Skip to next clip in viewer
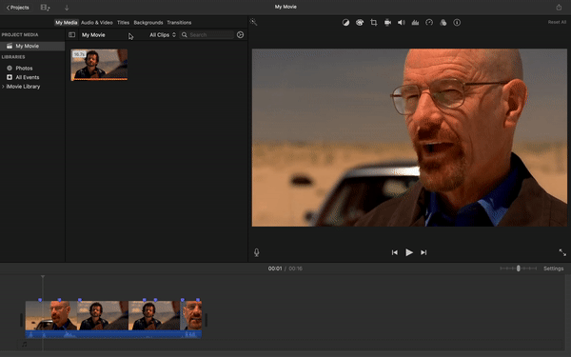 pos(423,252)
